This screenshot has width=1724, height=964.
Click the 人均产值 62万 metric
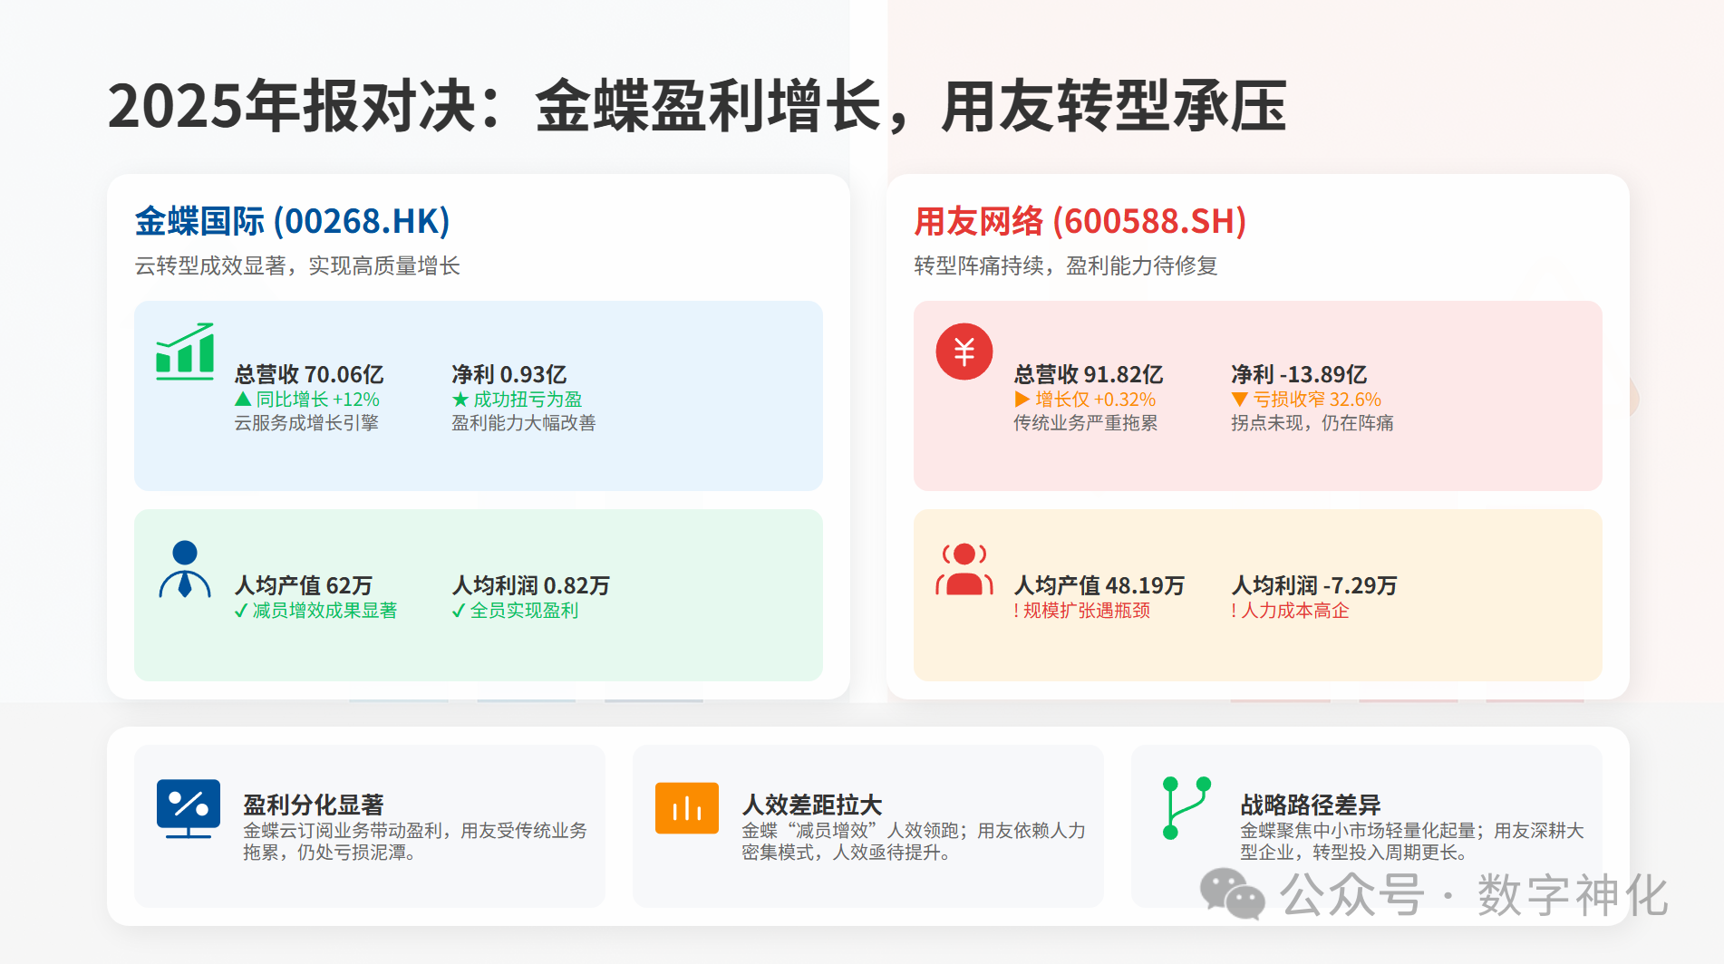(304, 585)
